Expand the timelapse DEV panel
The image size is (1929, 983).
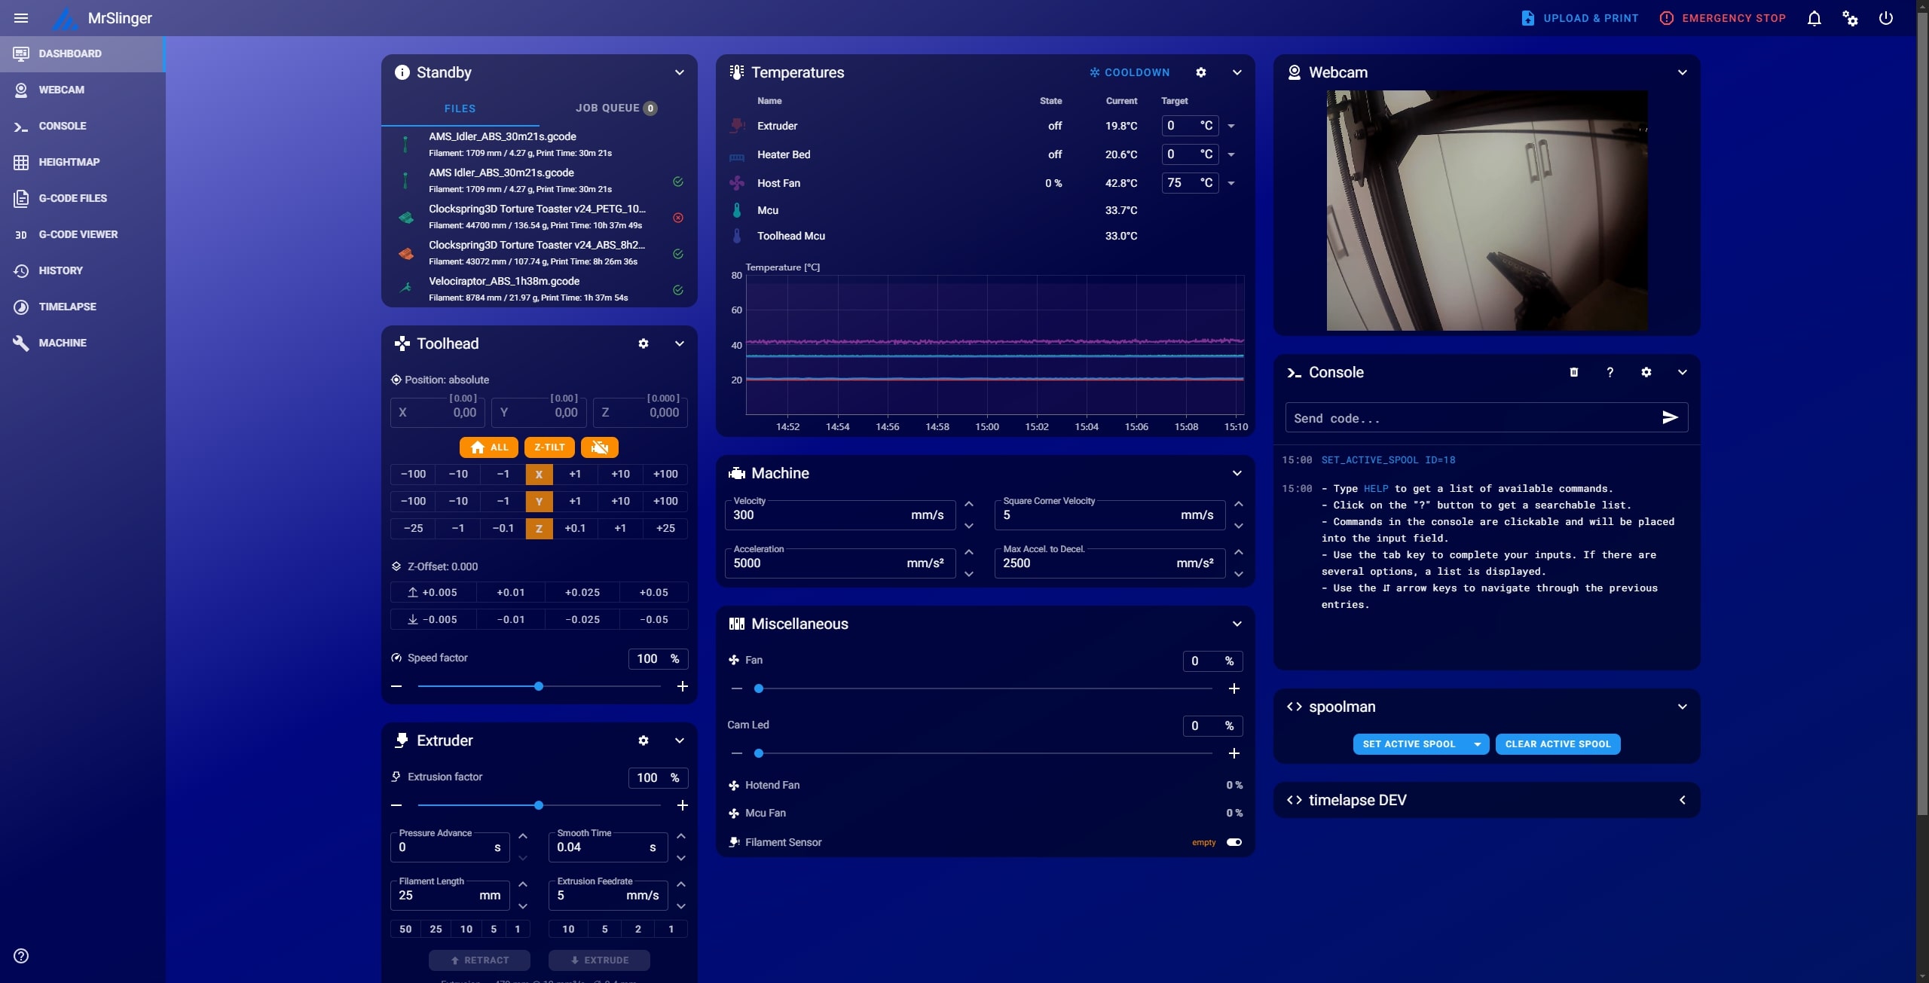[1682, 800]
